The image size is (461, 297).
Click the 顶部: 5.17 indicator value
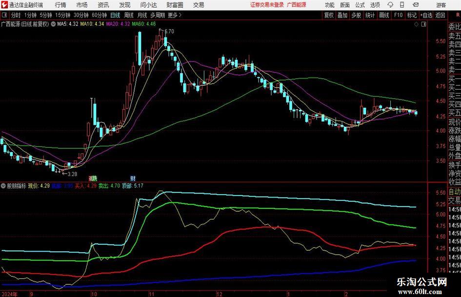click(133, 186)
